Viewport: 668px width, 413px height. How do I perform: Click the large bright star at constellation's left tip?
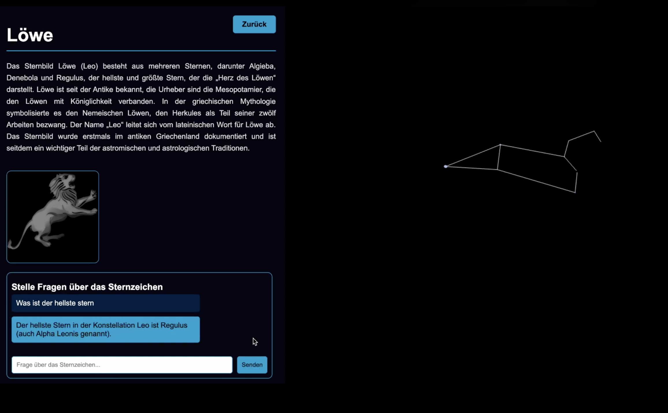[446, 166]
